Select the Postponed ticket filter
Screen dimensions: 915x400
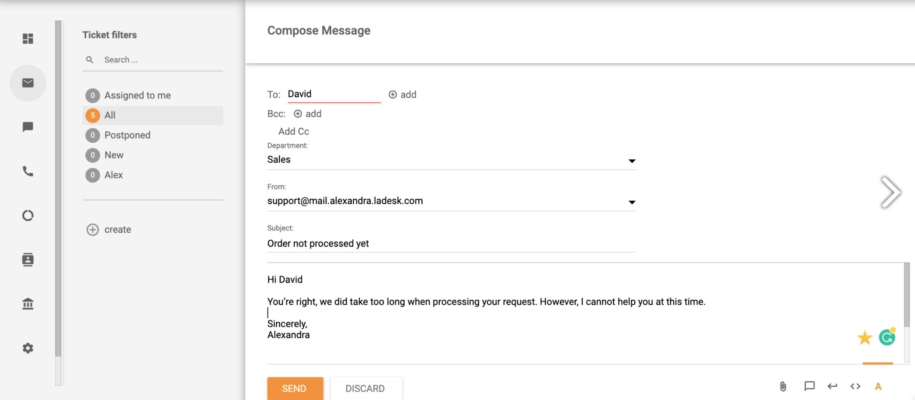point(127,135)
